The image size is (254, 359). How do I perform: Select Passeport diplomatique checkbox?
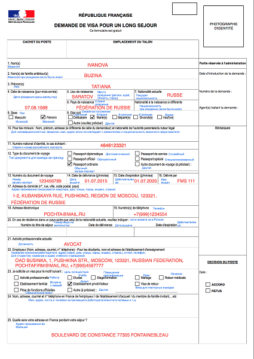(x=70, y=153)
